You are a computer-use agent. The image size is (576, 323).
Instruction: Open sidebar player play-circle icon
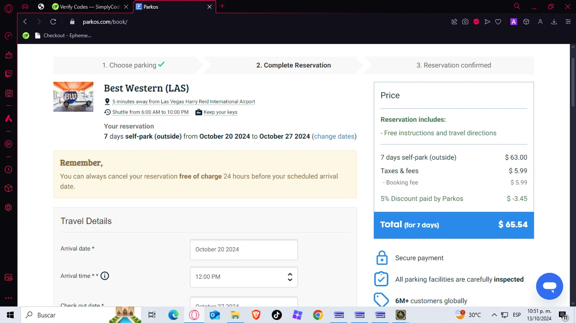(x=8, y=144)
